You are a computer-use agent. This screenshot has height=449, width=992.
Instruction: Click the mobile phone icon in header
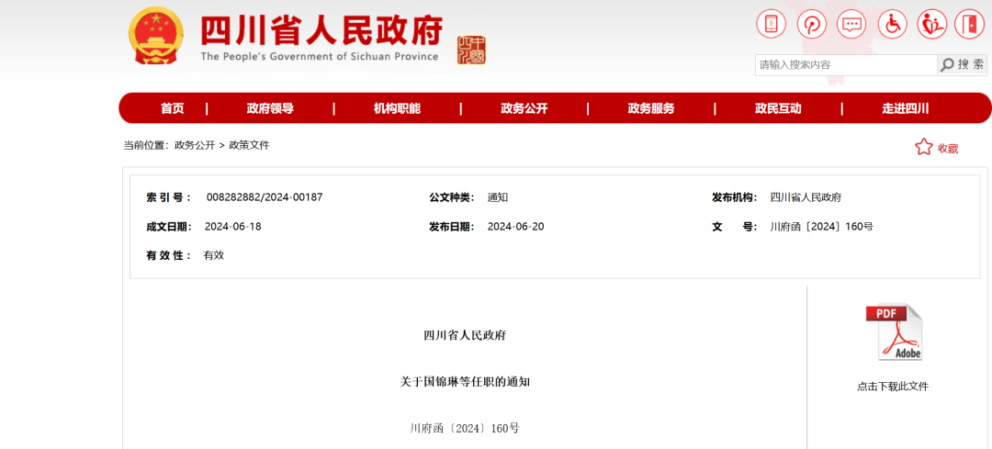772,24
